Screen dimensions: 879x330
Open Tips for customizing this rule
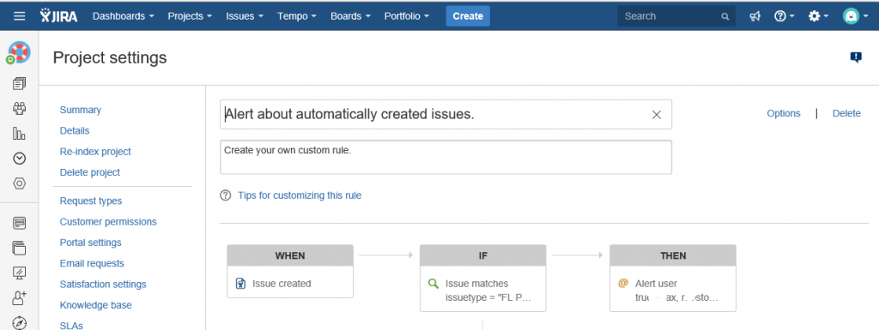(x=300, y=195)
